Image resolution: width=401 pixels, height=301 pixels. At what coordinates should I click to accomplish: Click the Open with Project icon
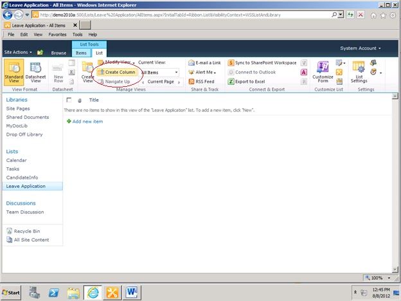coord(303,82)
